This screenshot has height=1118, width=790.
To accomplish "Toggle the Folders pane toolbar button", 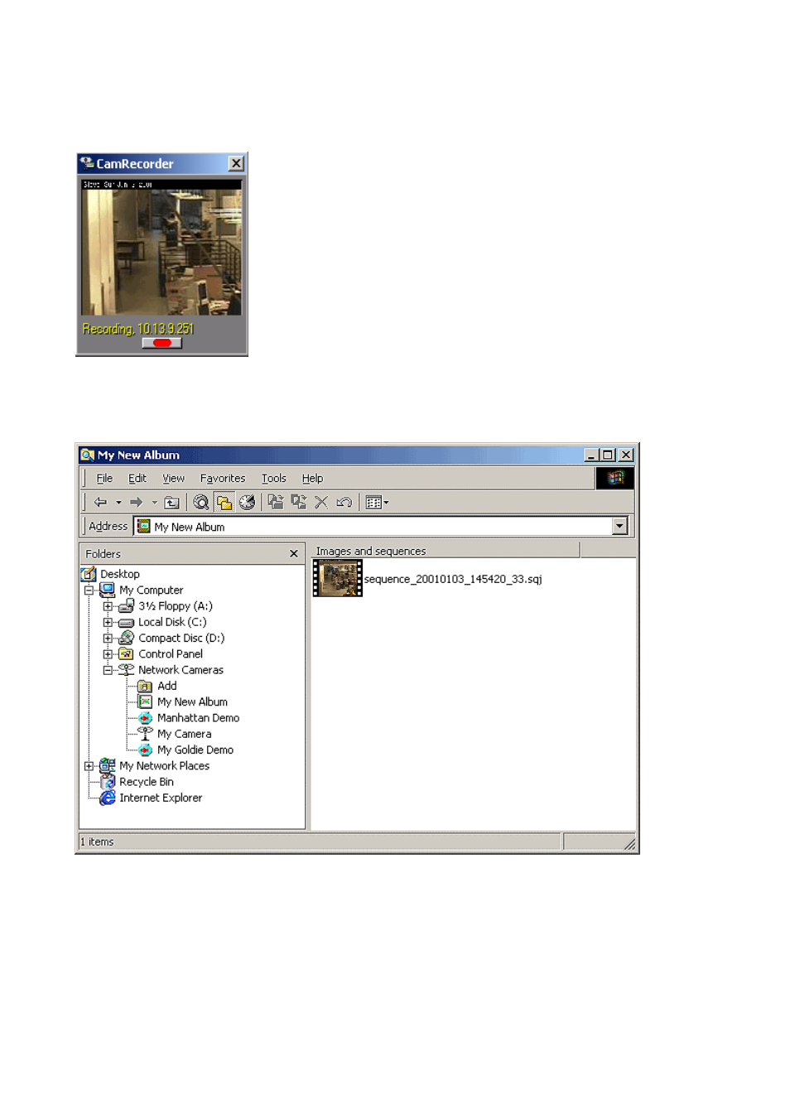I will tap(224, 502).
